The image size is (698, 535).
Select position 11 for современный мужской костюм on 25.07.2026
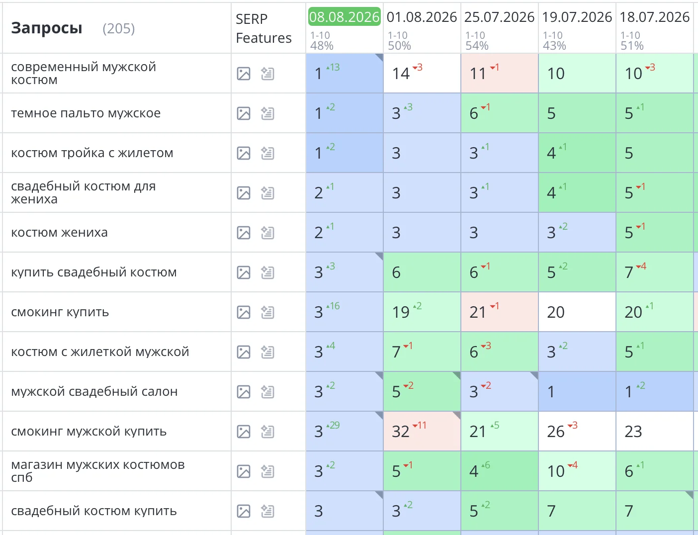[500, 73]
